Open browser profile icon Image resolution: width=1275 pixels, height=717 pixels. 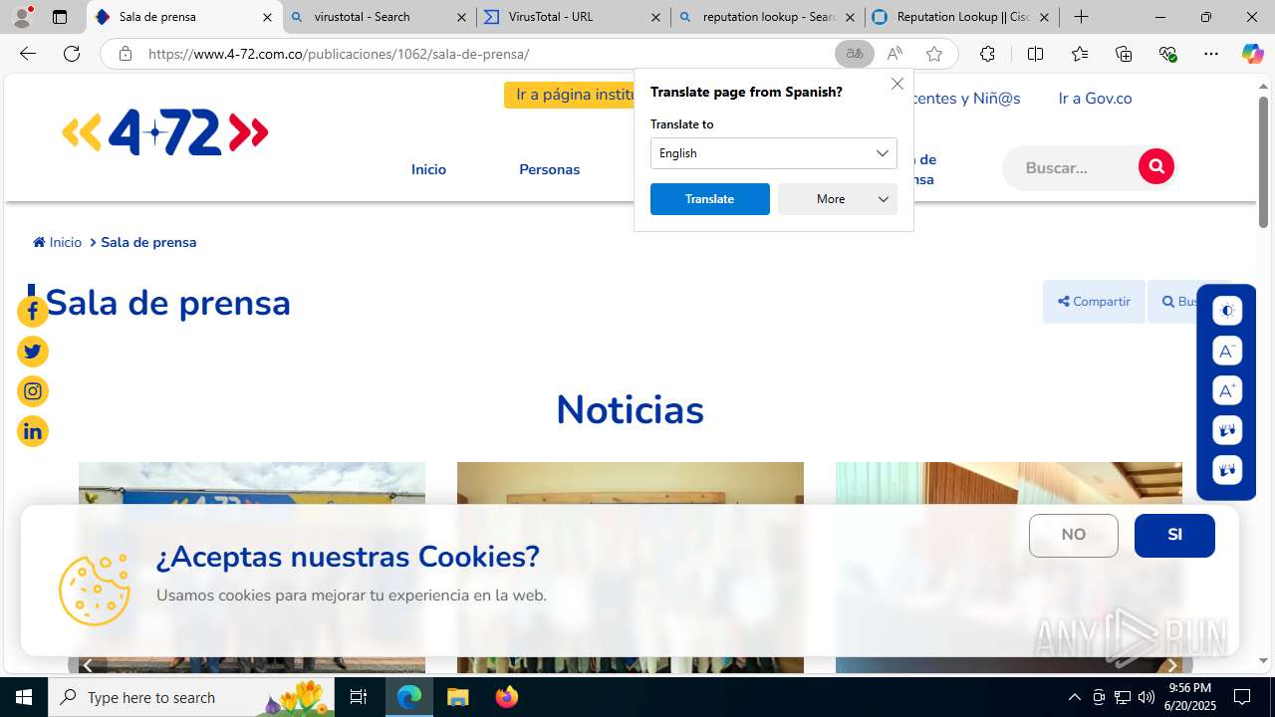click(22, 17)
